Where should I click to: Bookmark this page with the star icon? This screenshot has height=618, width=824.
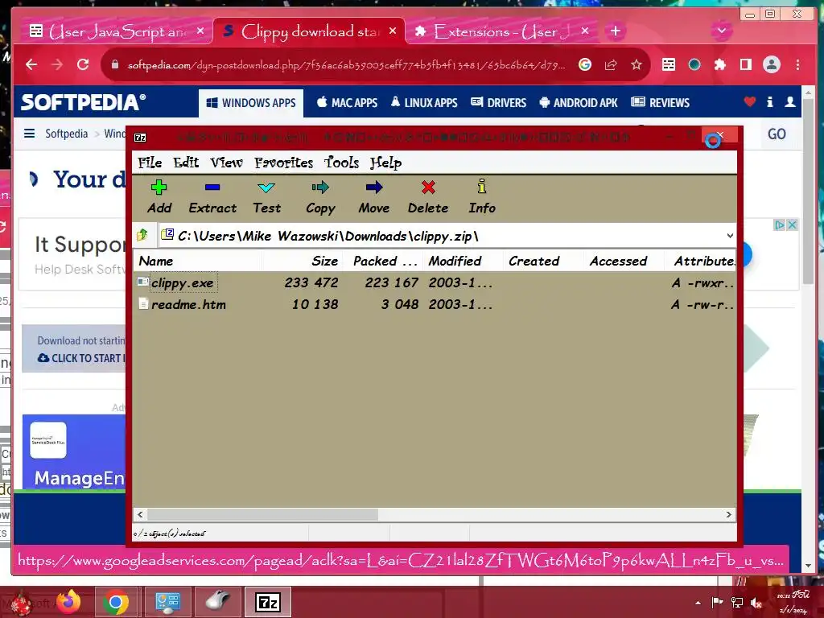tap(637, 64)
